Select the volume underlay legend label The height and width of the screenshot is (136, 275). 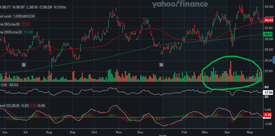(x=17, y=16)
